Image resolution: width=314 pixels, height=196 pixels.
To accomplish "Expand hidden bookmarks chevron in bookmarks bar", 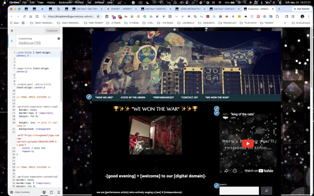I will point(285,23).
